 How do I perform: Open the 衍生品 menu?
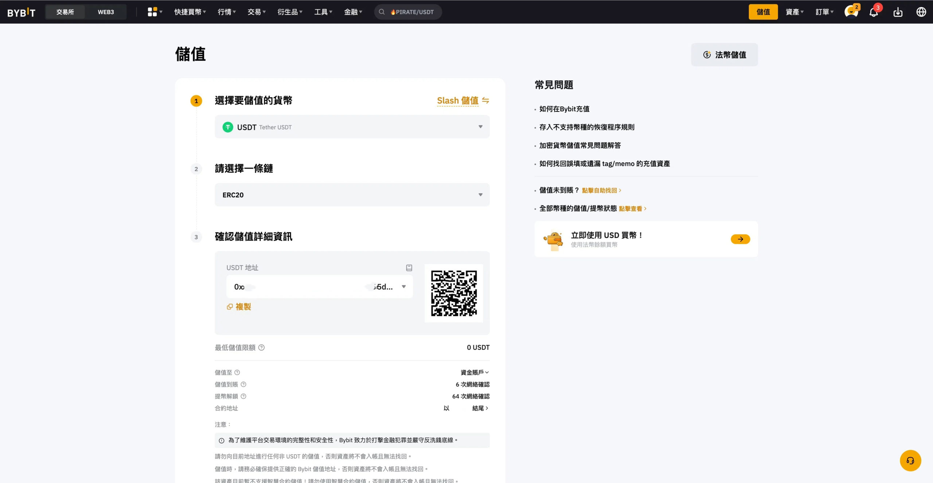click(290, 12)
